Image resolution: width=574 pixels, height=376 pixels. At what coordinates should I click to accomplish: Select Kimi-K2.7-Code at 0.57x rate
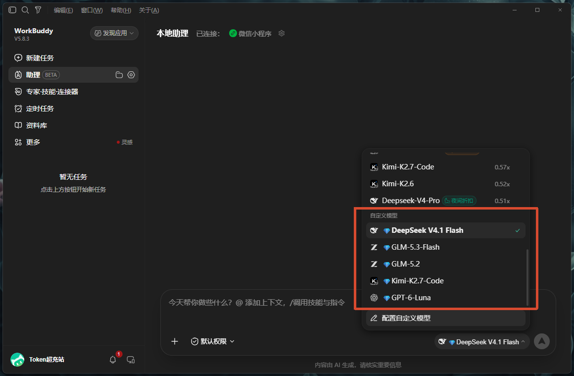point(445,167)
